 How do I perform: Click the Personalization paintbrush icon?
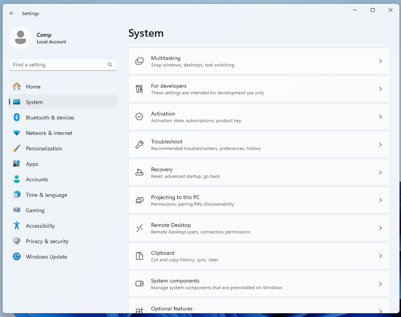point(17,148)
